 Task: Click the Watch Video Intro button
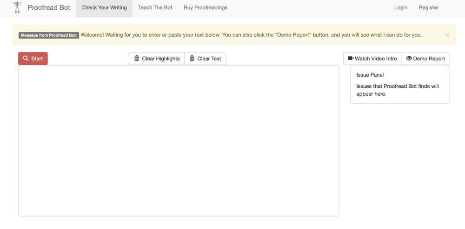(372, 59)
